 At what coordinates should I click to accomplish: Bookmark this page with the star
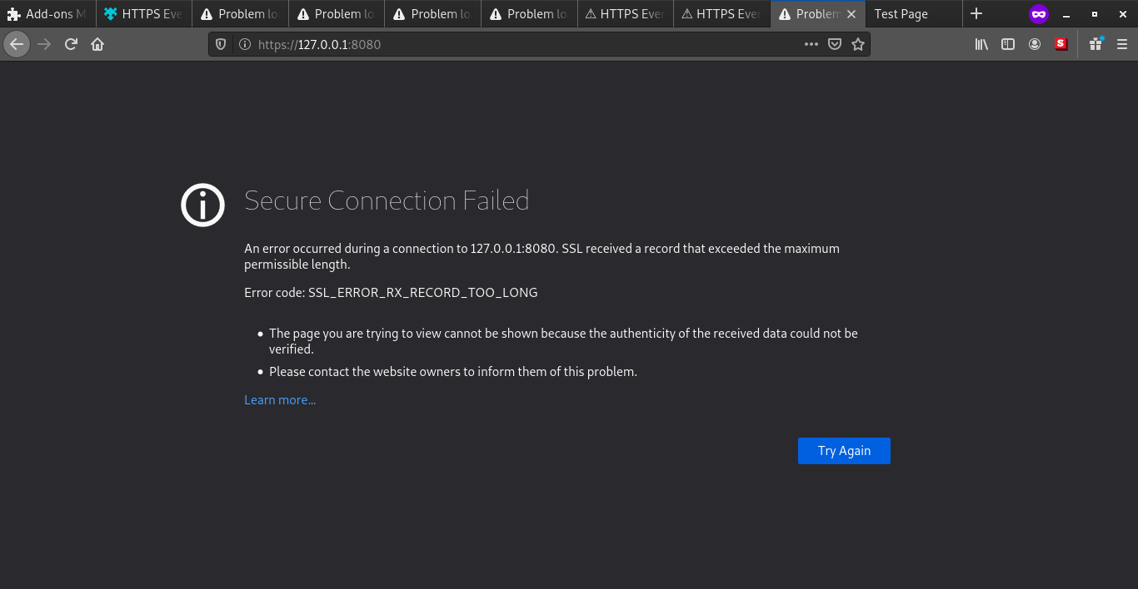point(858,45)
